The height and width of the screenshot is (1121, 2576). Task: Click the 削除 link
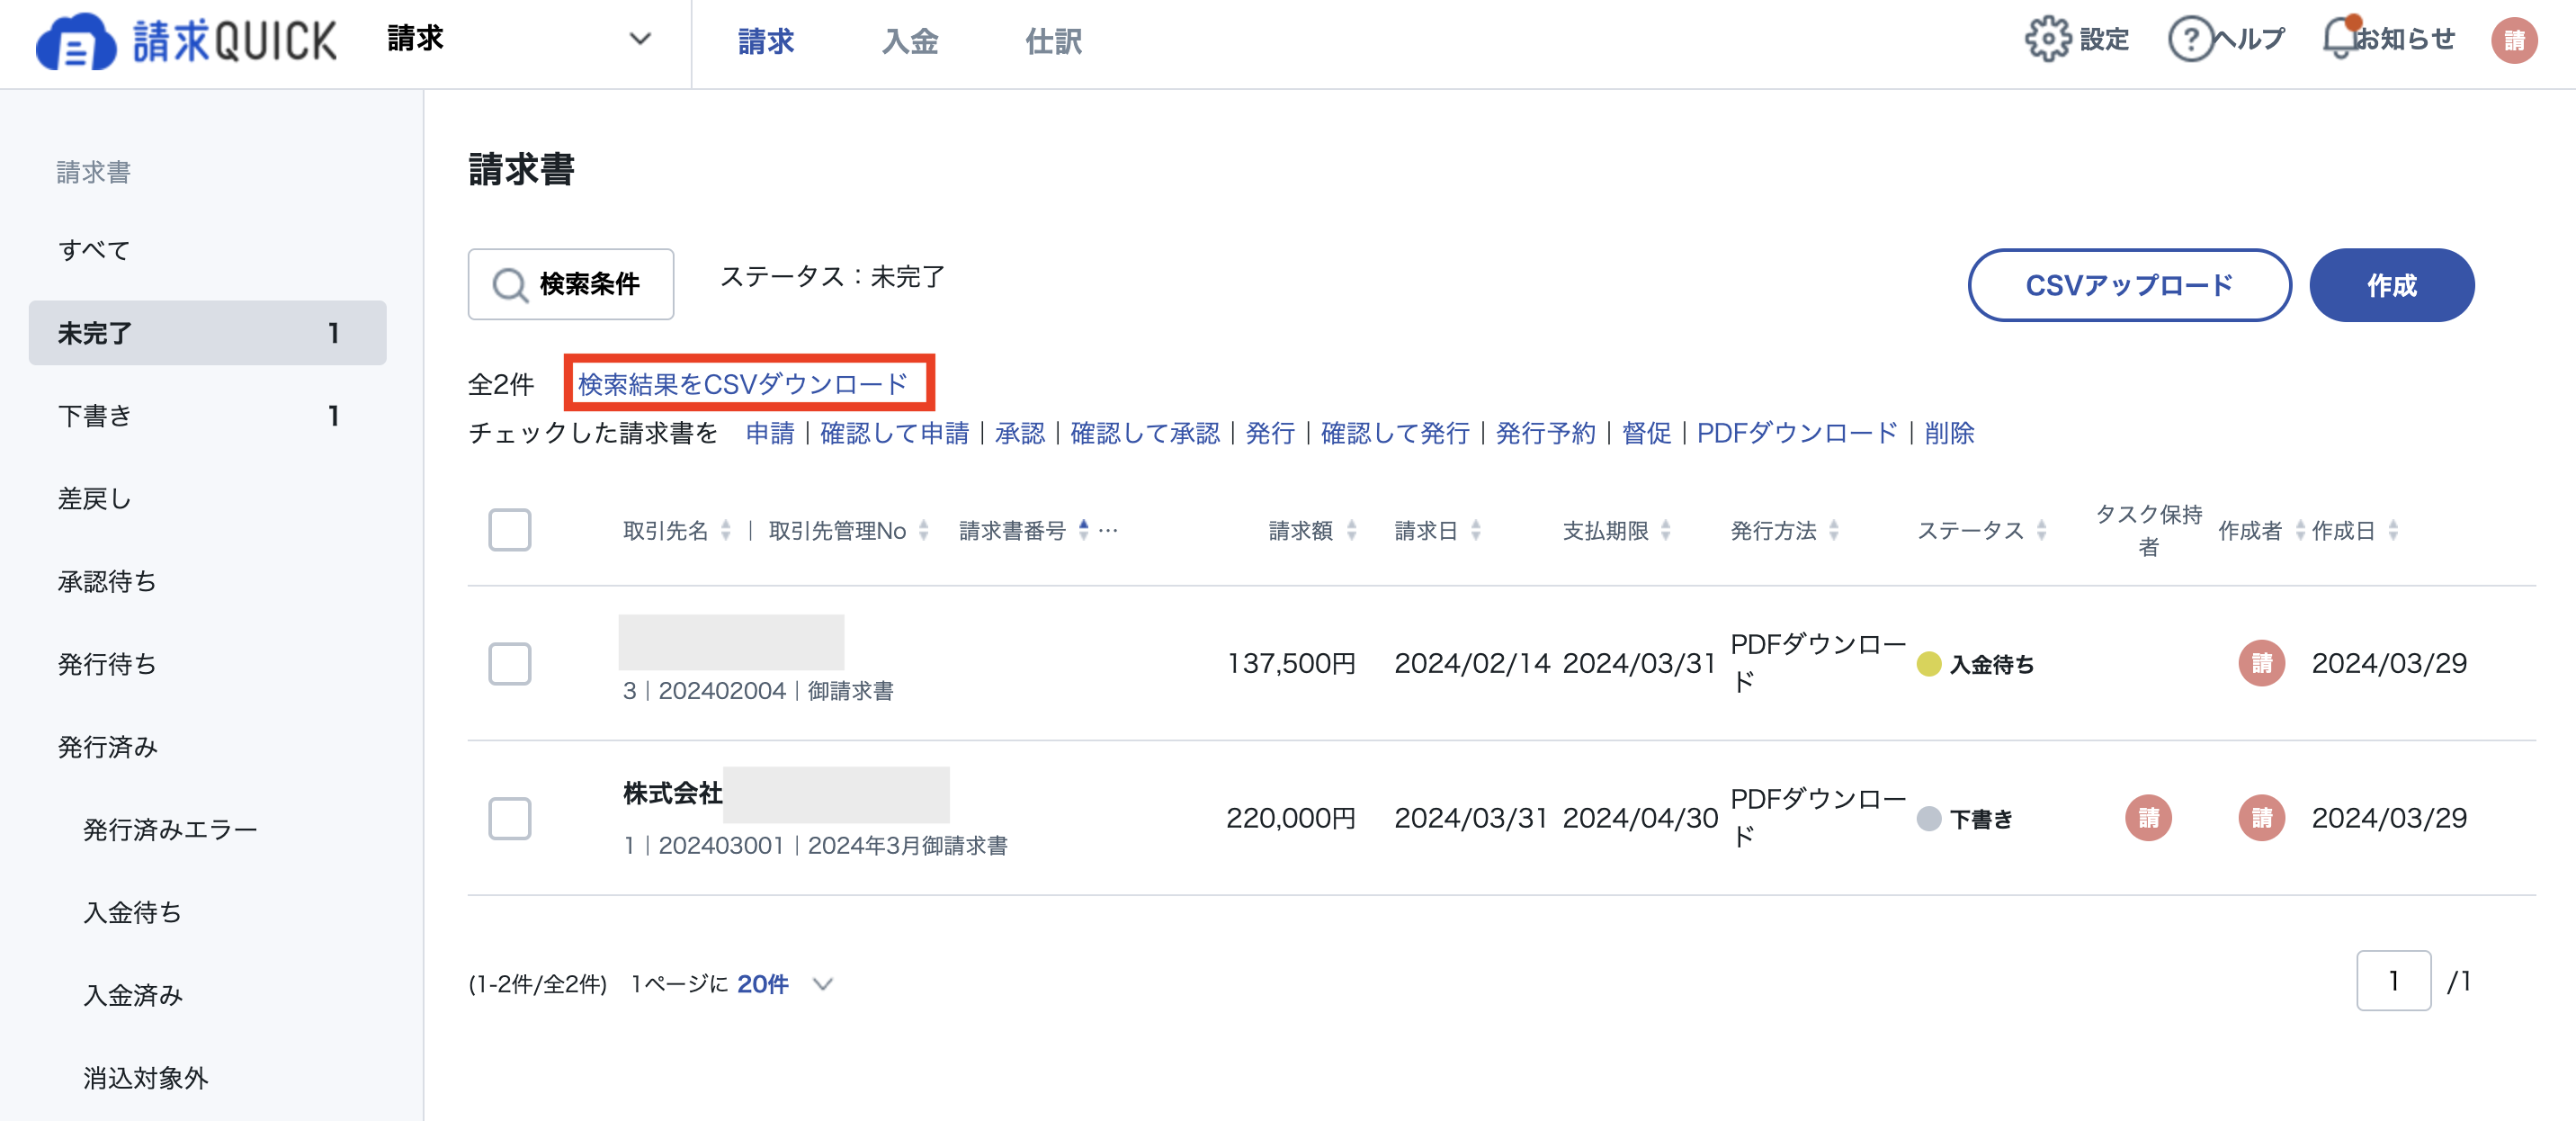tap(1949, 434)
